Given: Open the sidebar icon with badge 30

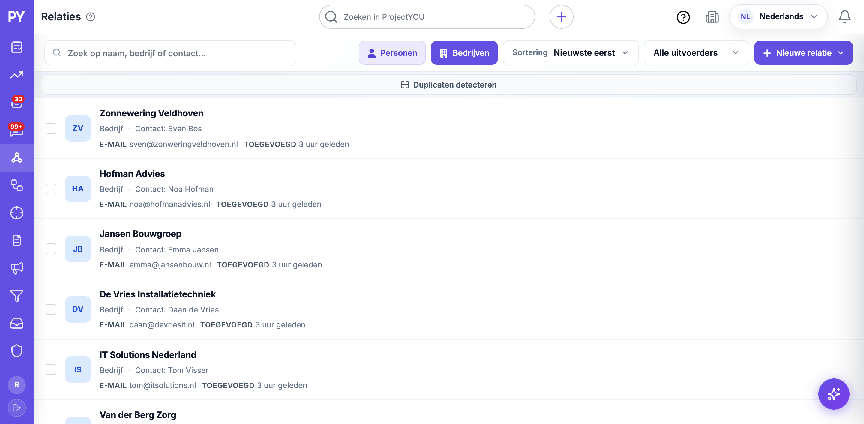Looking at the screenshot, I should pyautogui.click(x=16, y=102).
